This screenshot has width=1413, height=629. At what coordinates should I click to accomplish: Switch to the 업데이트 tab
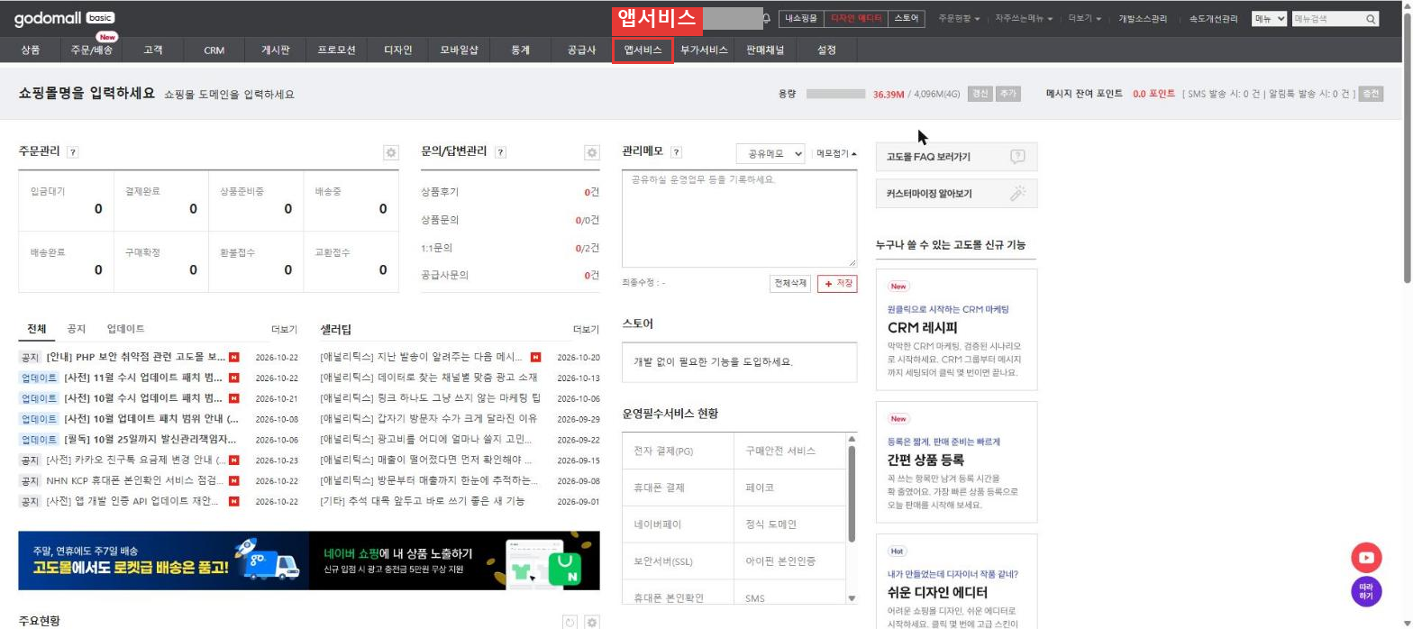125,329
